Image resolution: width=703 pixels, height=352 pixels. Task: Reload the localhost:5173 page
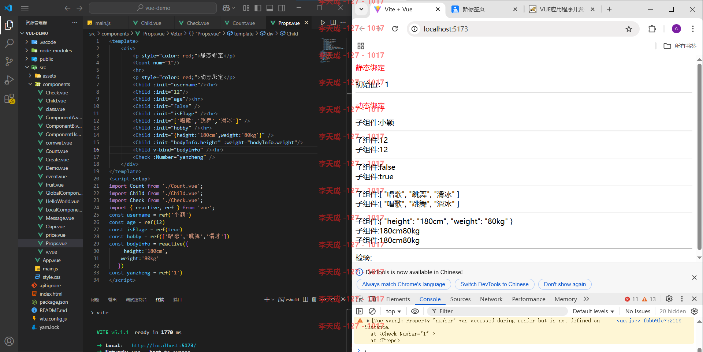tap(395, 29)
